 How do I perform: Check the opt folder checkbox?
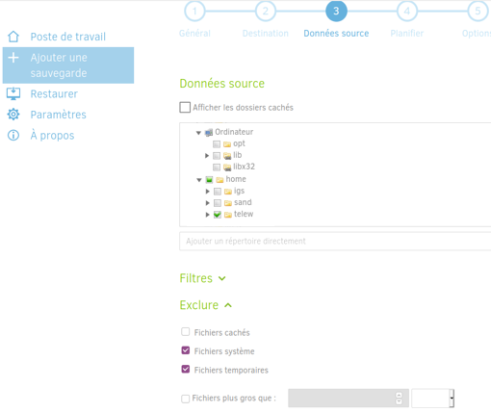pyautogui.click(x=217, y=144)
